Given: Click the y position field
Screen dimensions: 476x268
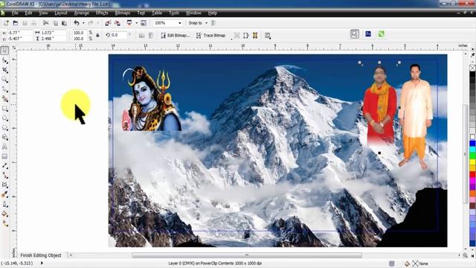Looking at the screenshot, I should pos(20,39).
